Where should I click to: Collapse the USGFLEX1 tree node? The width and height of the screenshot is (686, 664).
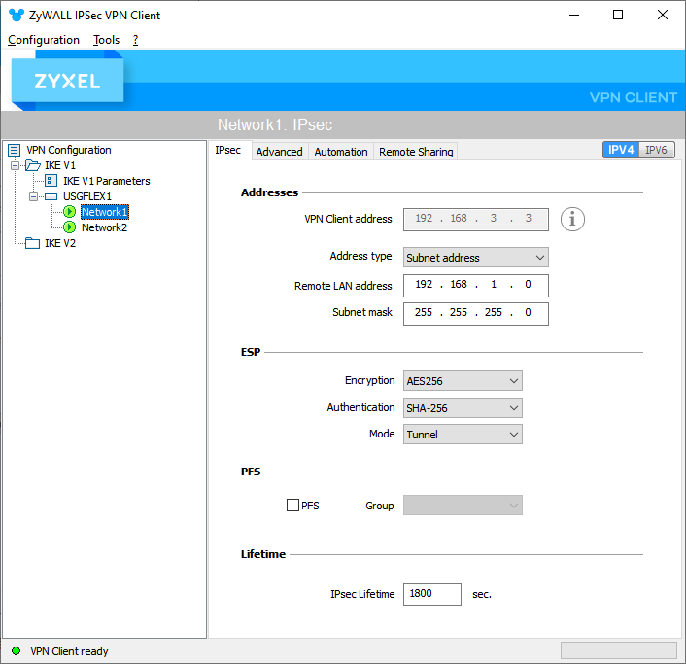pyautogui.click(x=34, y=196)
